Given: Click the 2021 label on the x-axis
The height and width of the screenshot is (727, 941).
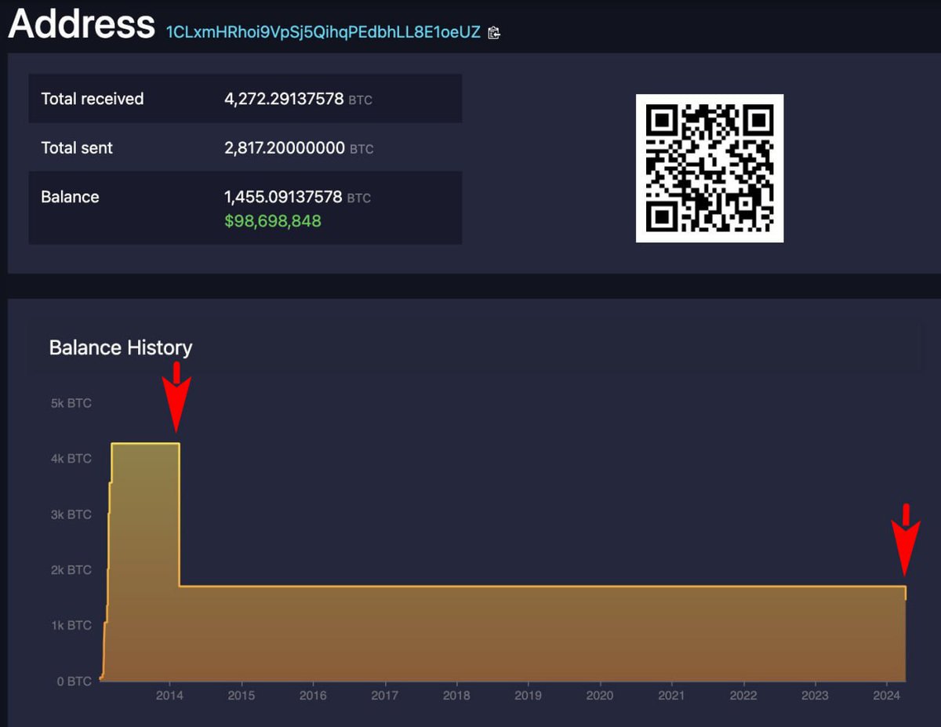Looking at the screenshot, I should click(x=672, y=696).
